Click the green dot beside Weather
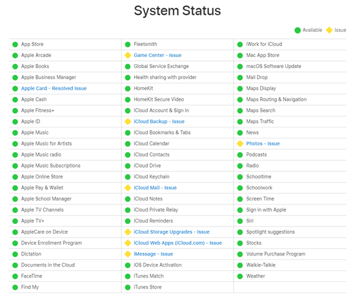Viewport: 355px width, 295px height. pyautogui.click(x=240, y=276)
